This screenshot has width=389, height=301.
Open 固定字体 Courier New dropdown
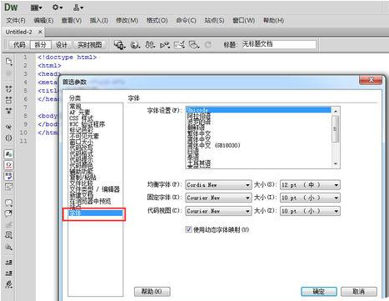218,198
